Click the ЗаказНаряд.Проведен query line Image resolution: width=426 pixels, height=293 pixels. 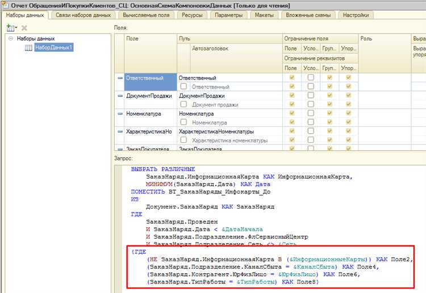point(182,222)
